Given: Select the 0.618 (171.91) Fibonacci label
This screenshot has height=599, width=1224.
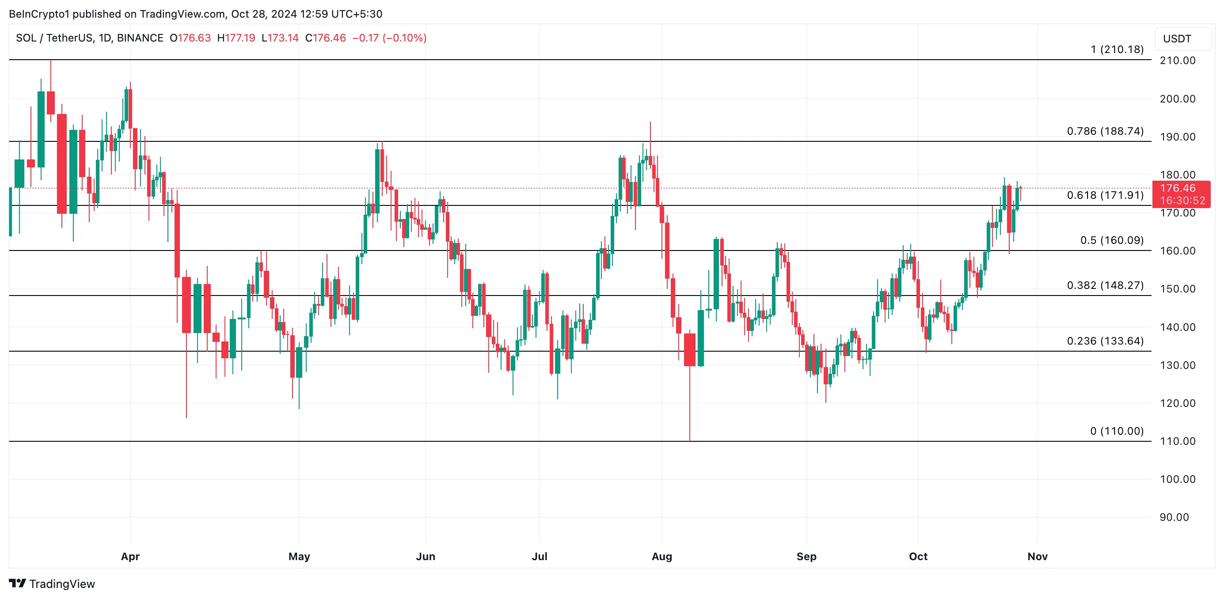Looking at the screenshot, I should click(1105, 195).
